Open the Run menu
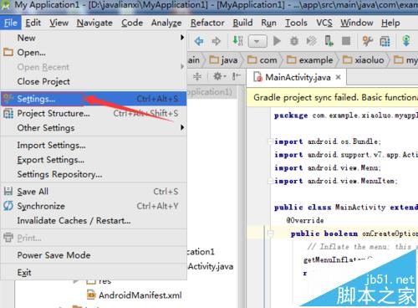418x308 pixels. click(268, 23)
